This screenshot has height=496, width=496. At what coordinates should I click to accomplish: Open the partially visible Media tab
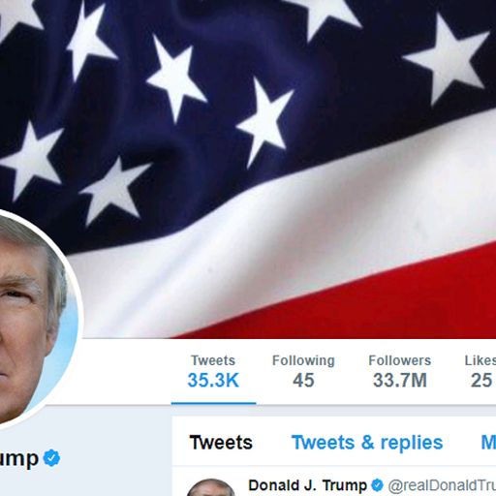pyautogui.click(x=488, y=442)
